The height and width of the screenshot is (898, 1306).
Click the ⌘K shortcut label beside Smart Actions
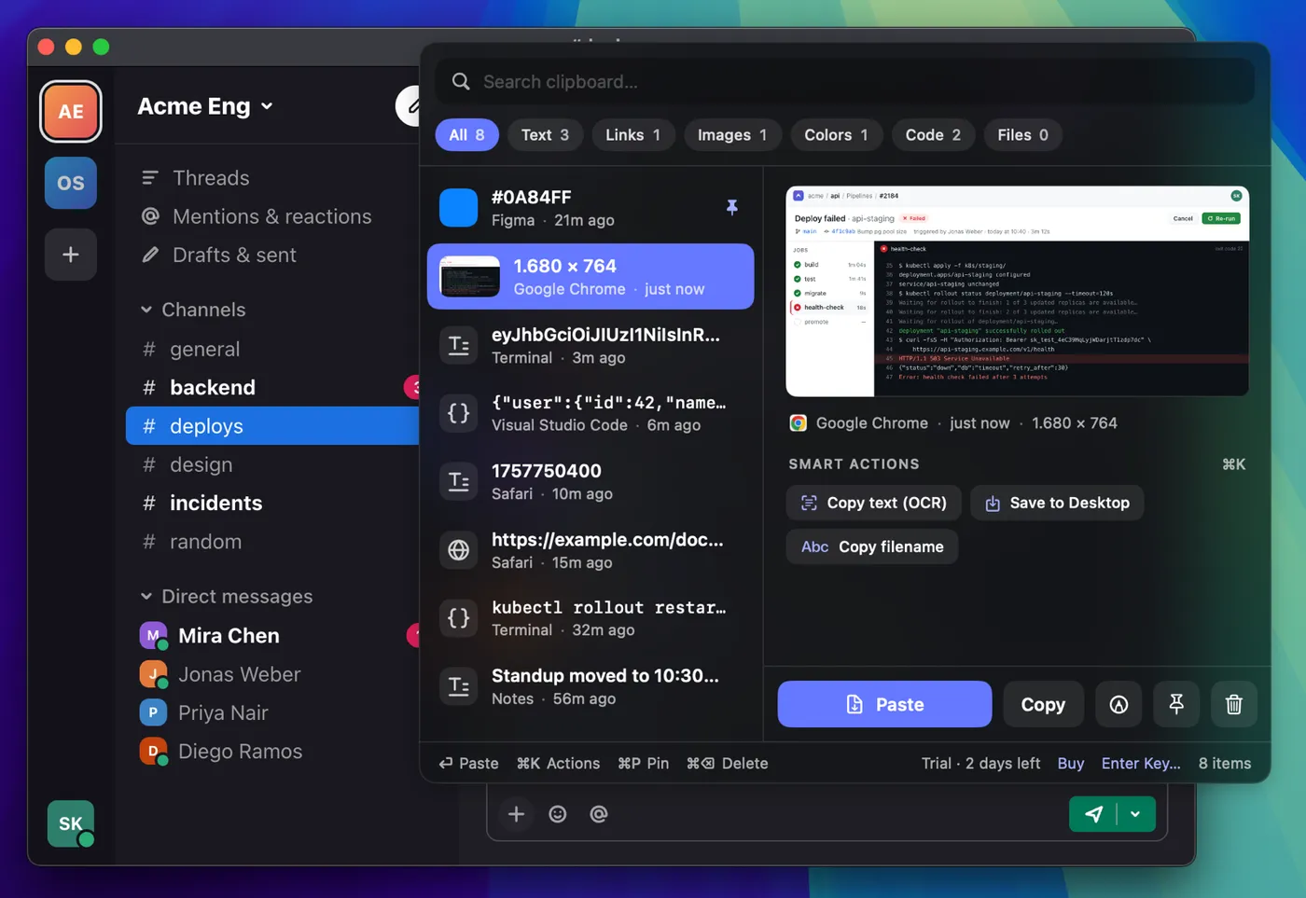click(x=1233, y=464)
